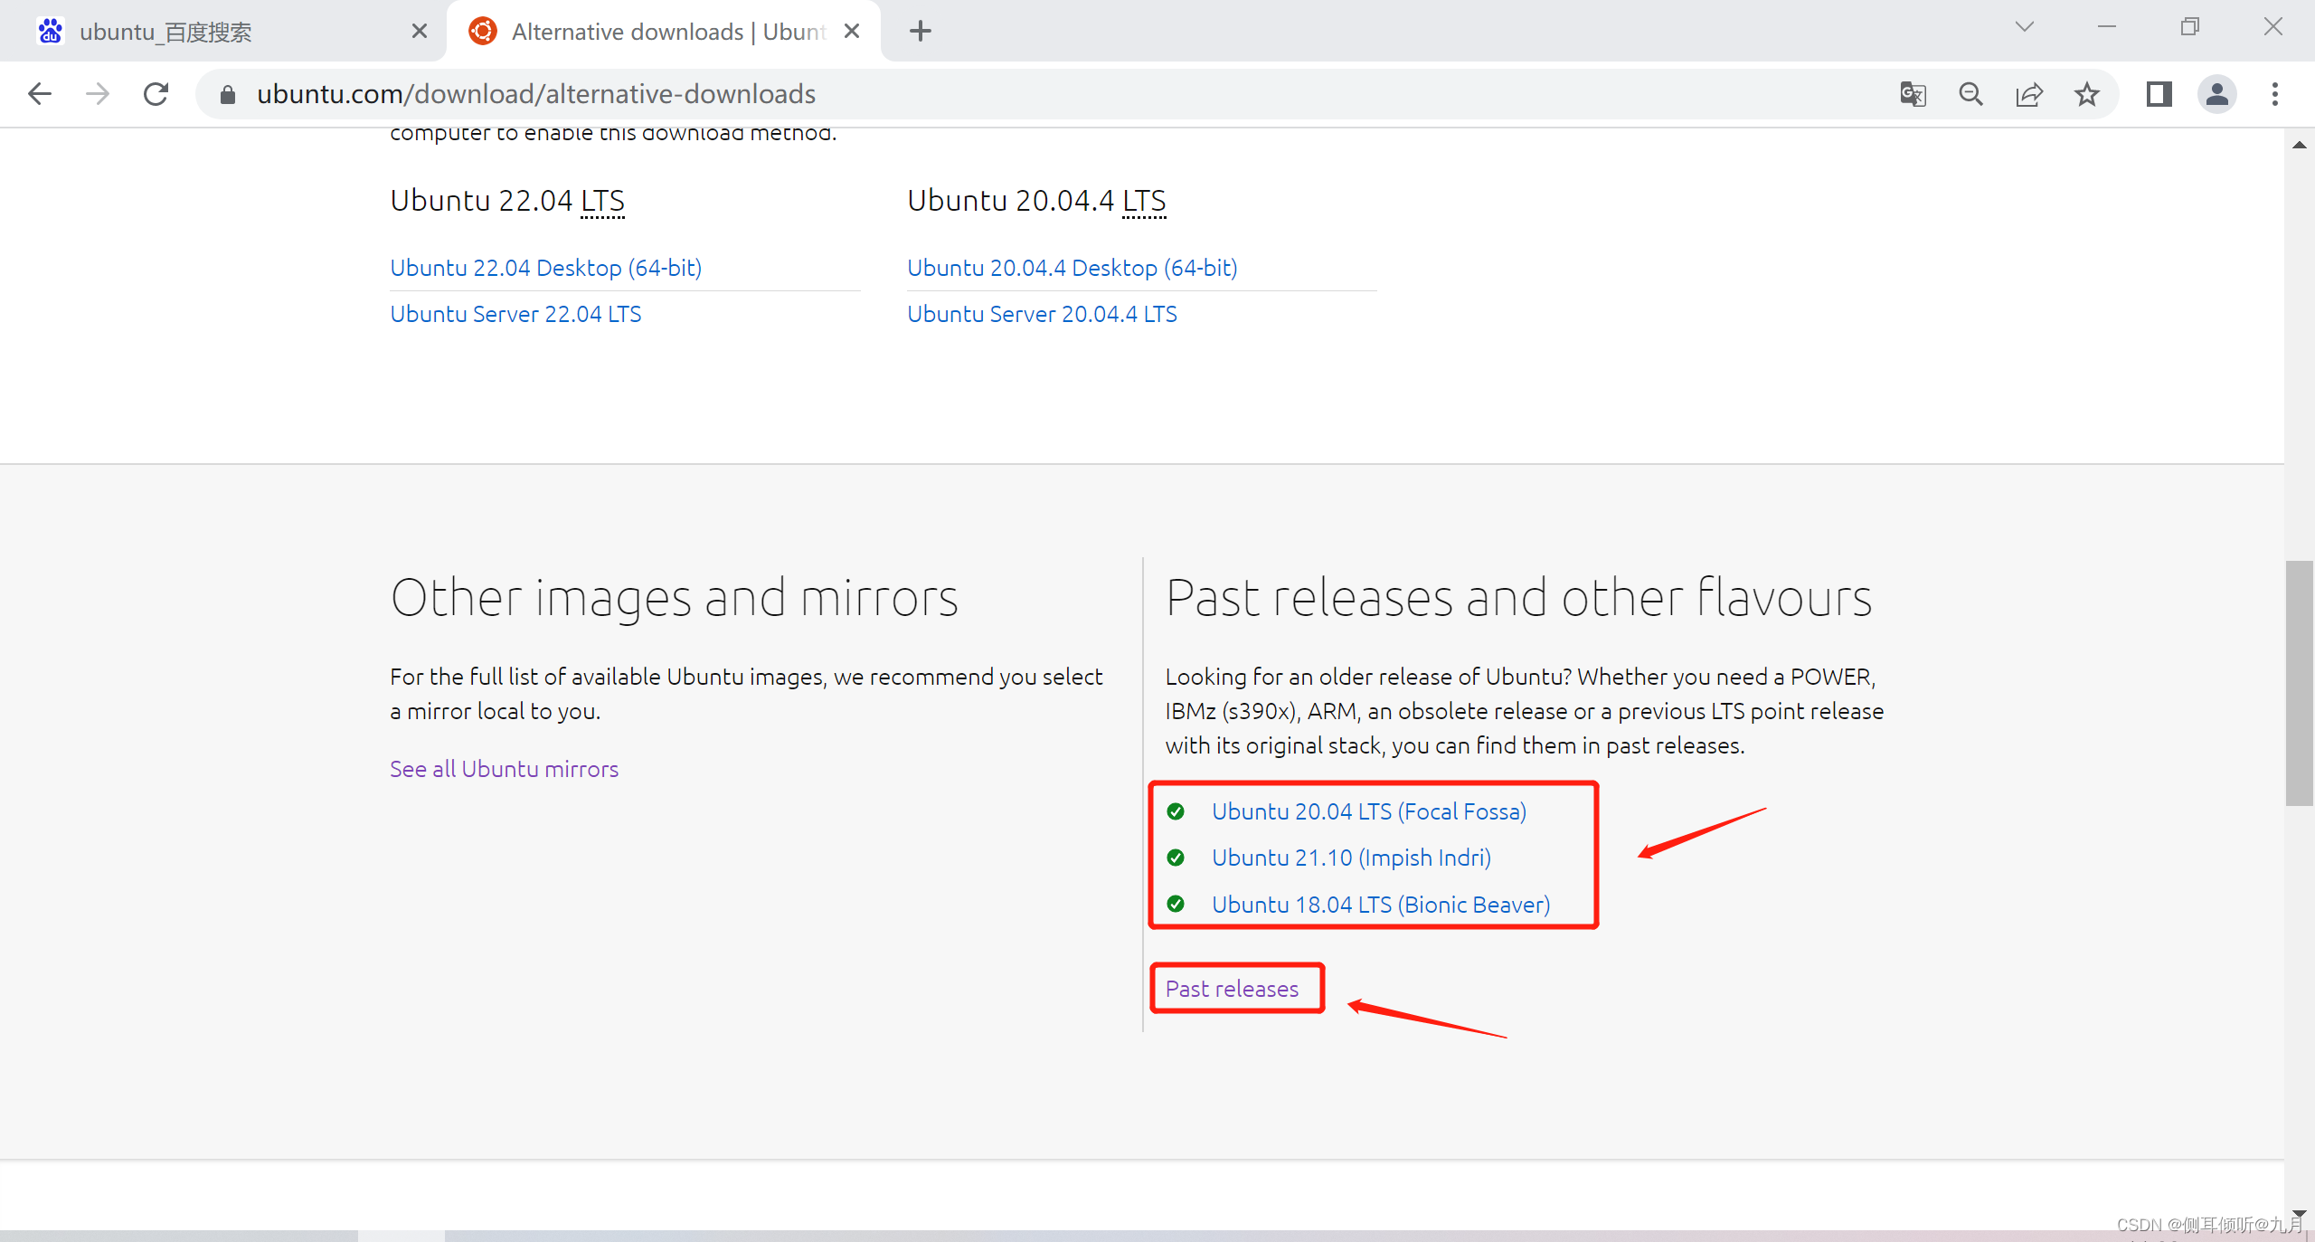
Task: Click the vertical scrollbar thumb
Action: point(2299,683)
